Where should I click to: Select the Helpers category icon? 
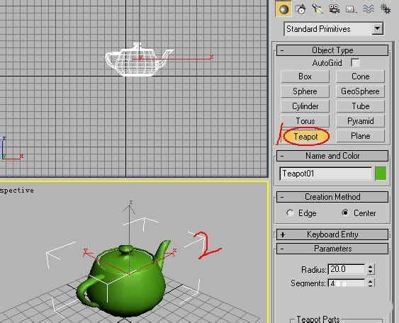coord(351,9)
